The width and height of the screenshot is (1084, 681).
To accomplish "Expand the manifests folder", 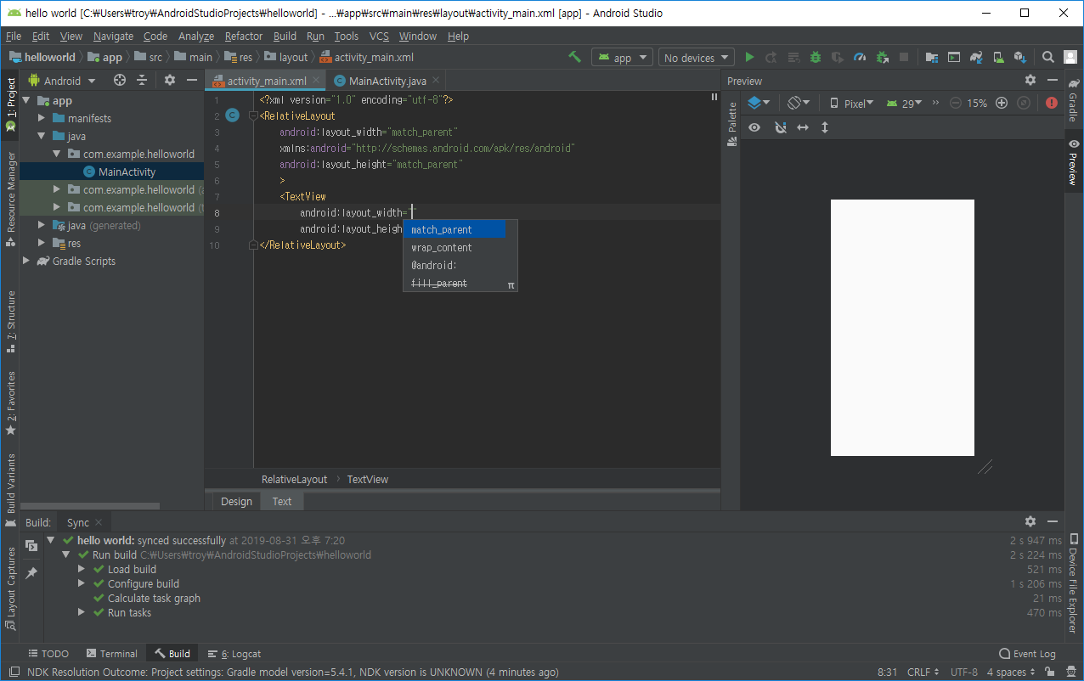I will pos(42,118).
